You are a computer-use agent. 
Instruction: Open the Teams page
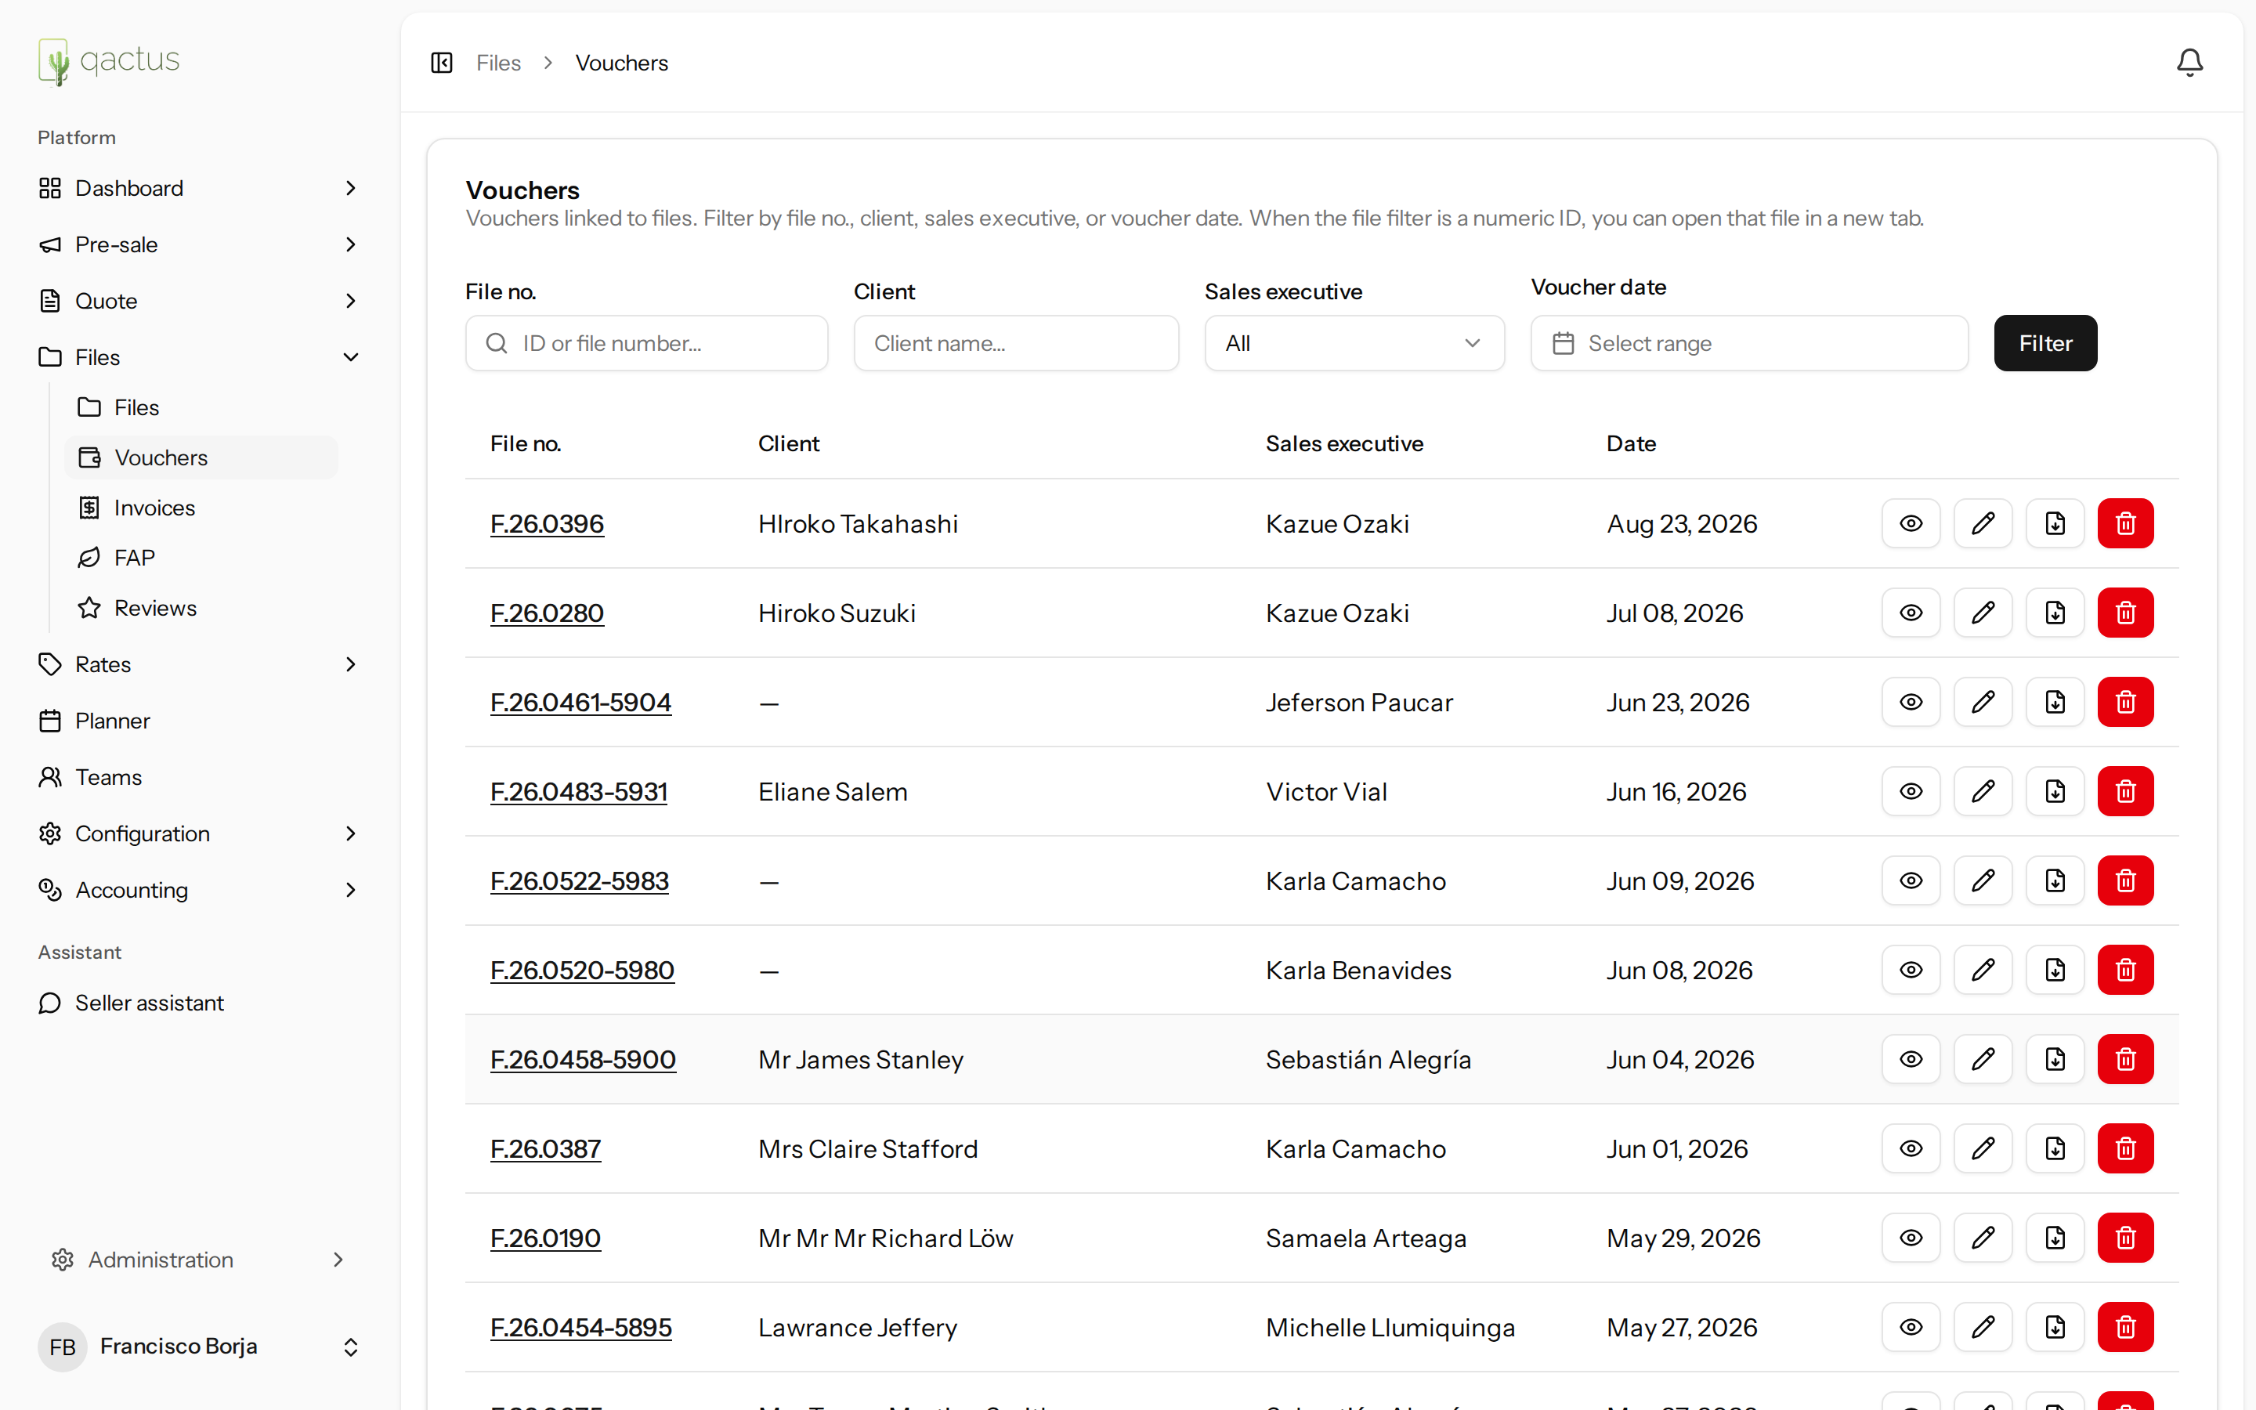[x=198, y=777]
